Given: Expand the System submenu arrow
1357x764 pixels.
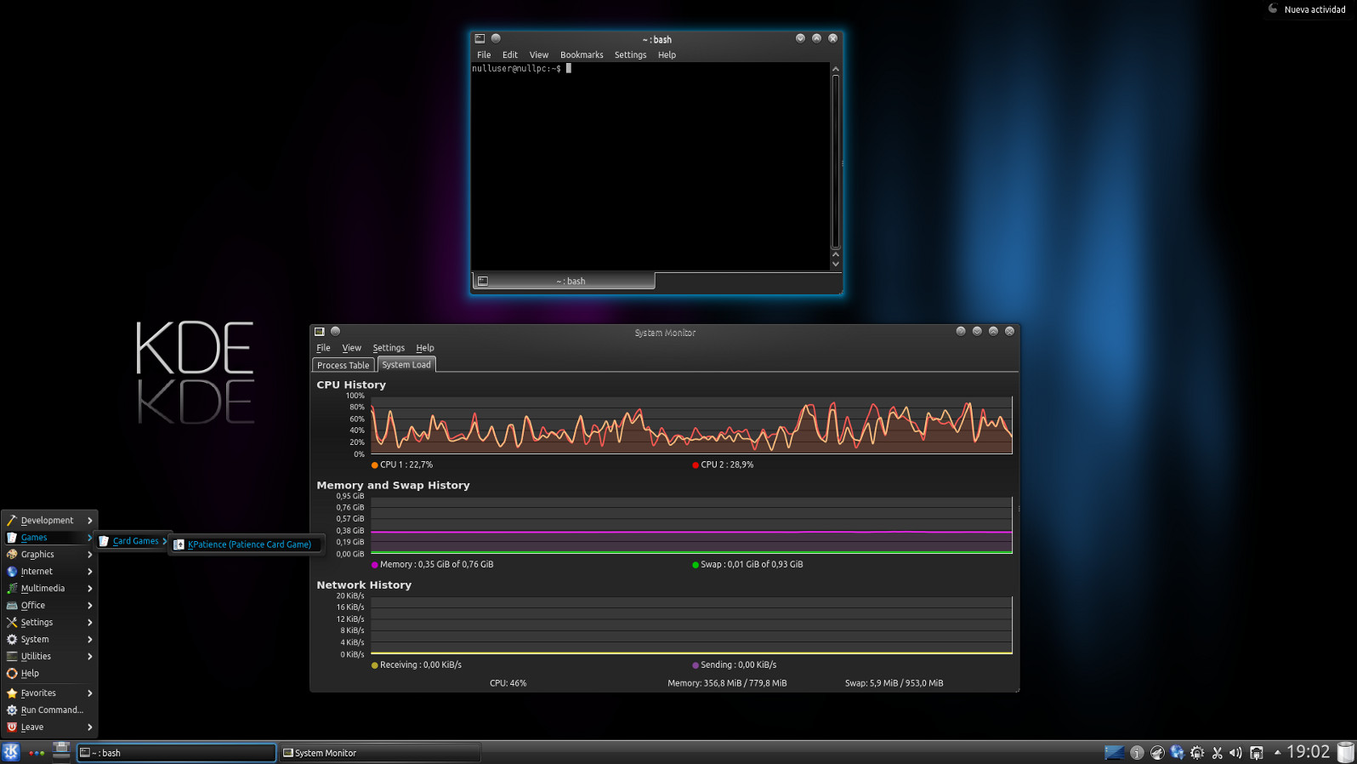Looking at the screenshot, I should [89, 639].
